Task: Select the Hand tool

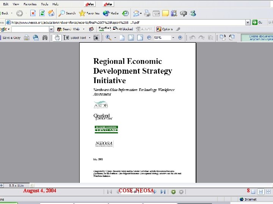Action: pos(57,38)
